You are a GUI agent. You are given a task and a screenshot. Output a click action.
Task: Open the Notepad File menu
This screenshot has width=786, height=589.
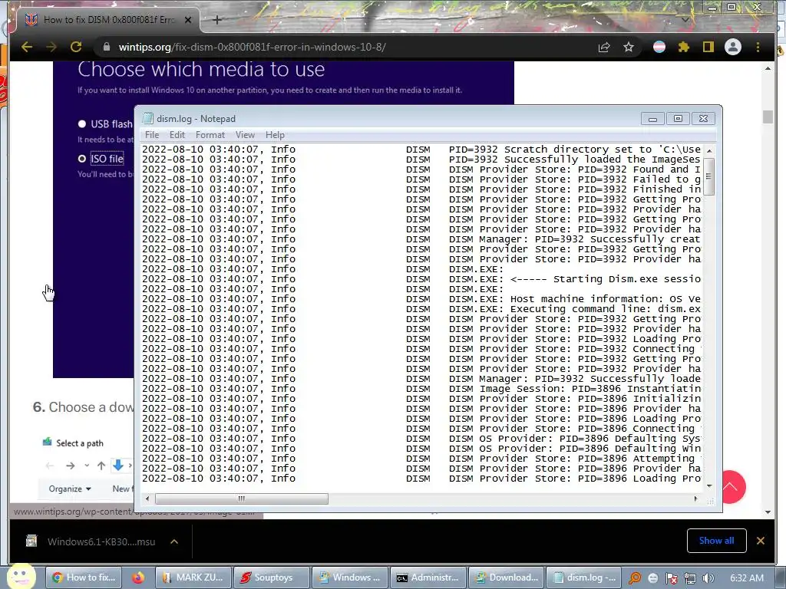pyautogui.click(x=152, y=135)
